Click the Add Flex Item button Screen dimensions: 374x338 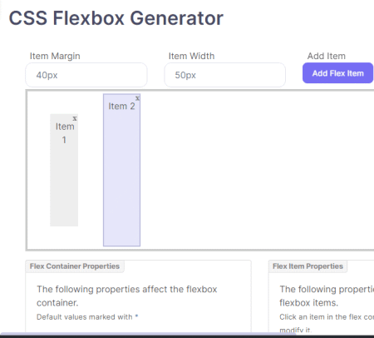(x=337, y=73)
